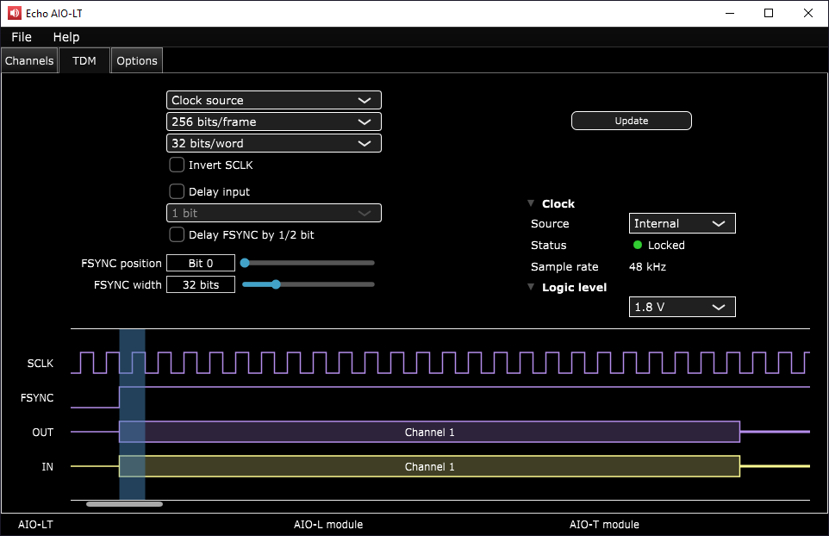Switch to the Channels tab

click(29, 61)
